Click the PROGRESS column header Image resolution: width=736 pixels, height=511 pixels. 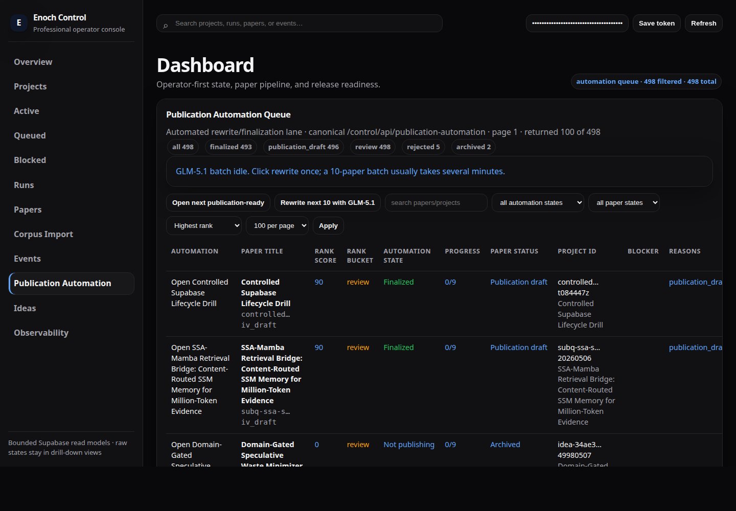pos(463,251)
